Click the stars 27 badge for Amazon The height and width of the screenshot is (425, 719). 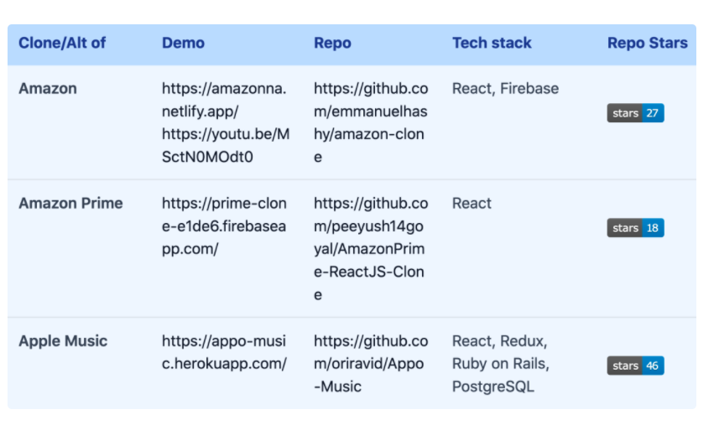tap(635, 113)
